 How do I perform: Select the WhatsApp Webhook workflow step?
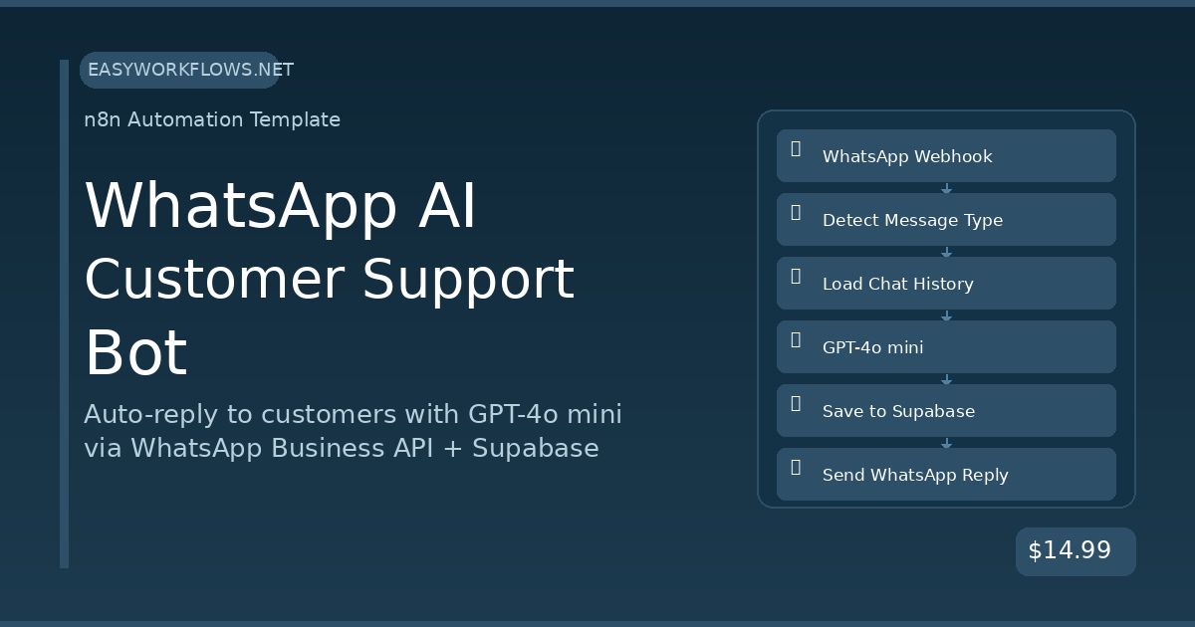coord(907,156)
